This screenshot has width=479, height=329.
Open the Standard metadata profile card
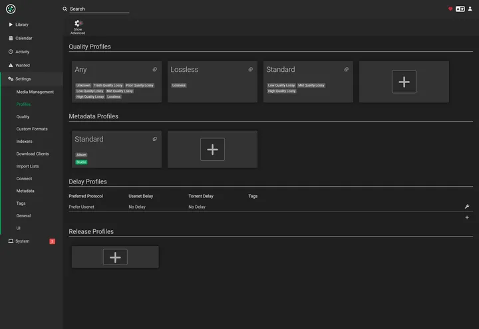click(x=116, y=150)
